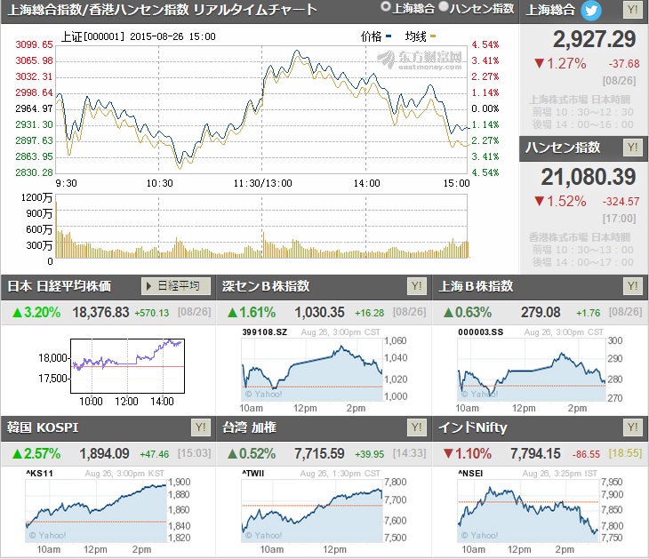Click the Shanghai B change ▲0.63%
649x559 pixels.
click(468, 313)
